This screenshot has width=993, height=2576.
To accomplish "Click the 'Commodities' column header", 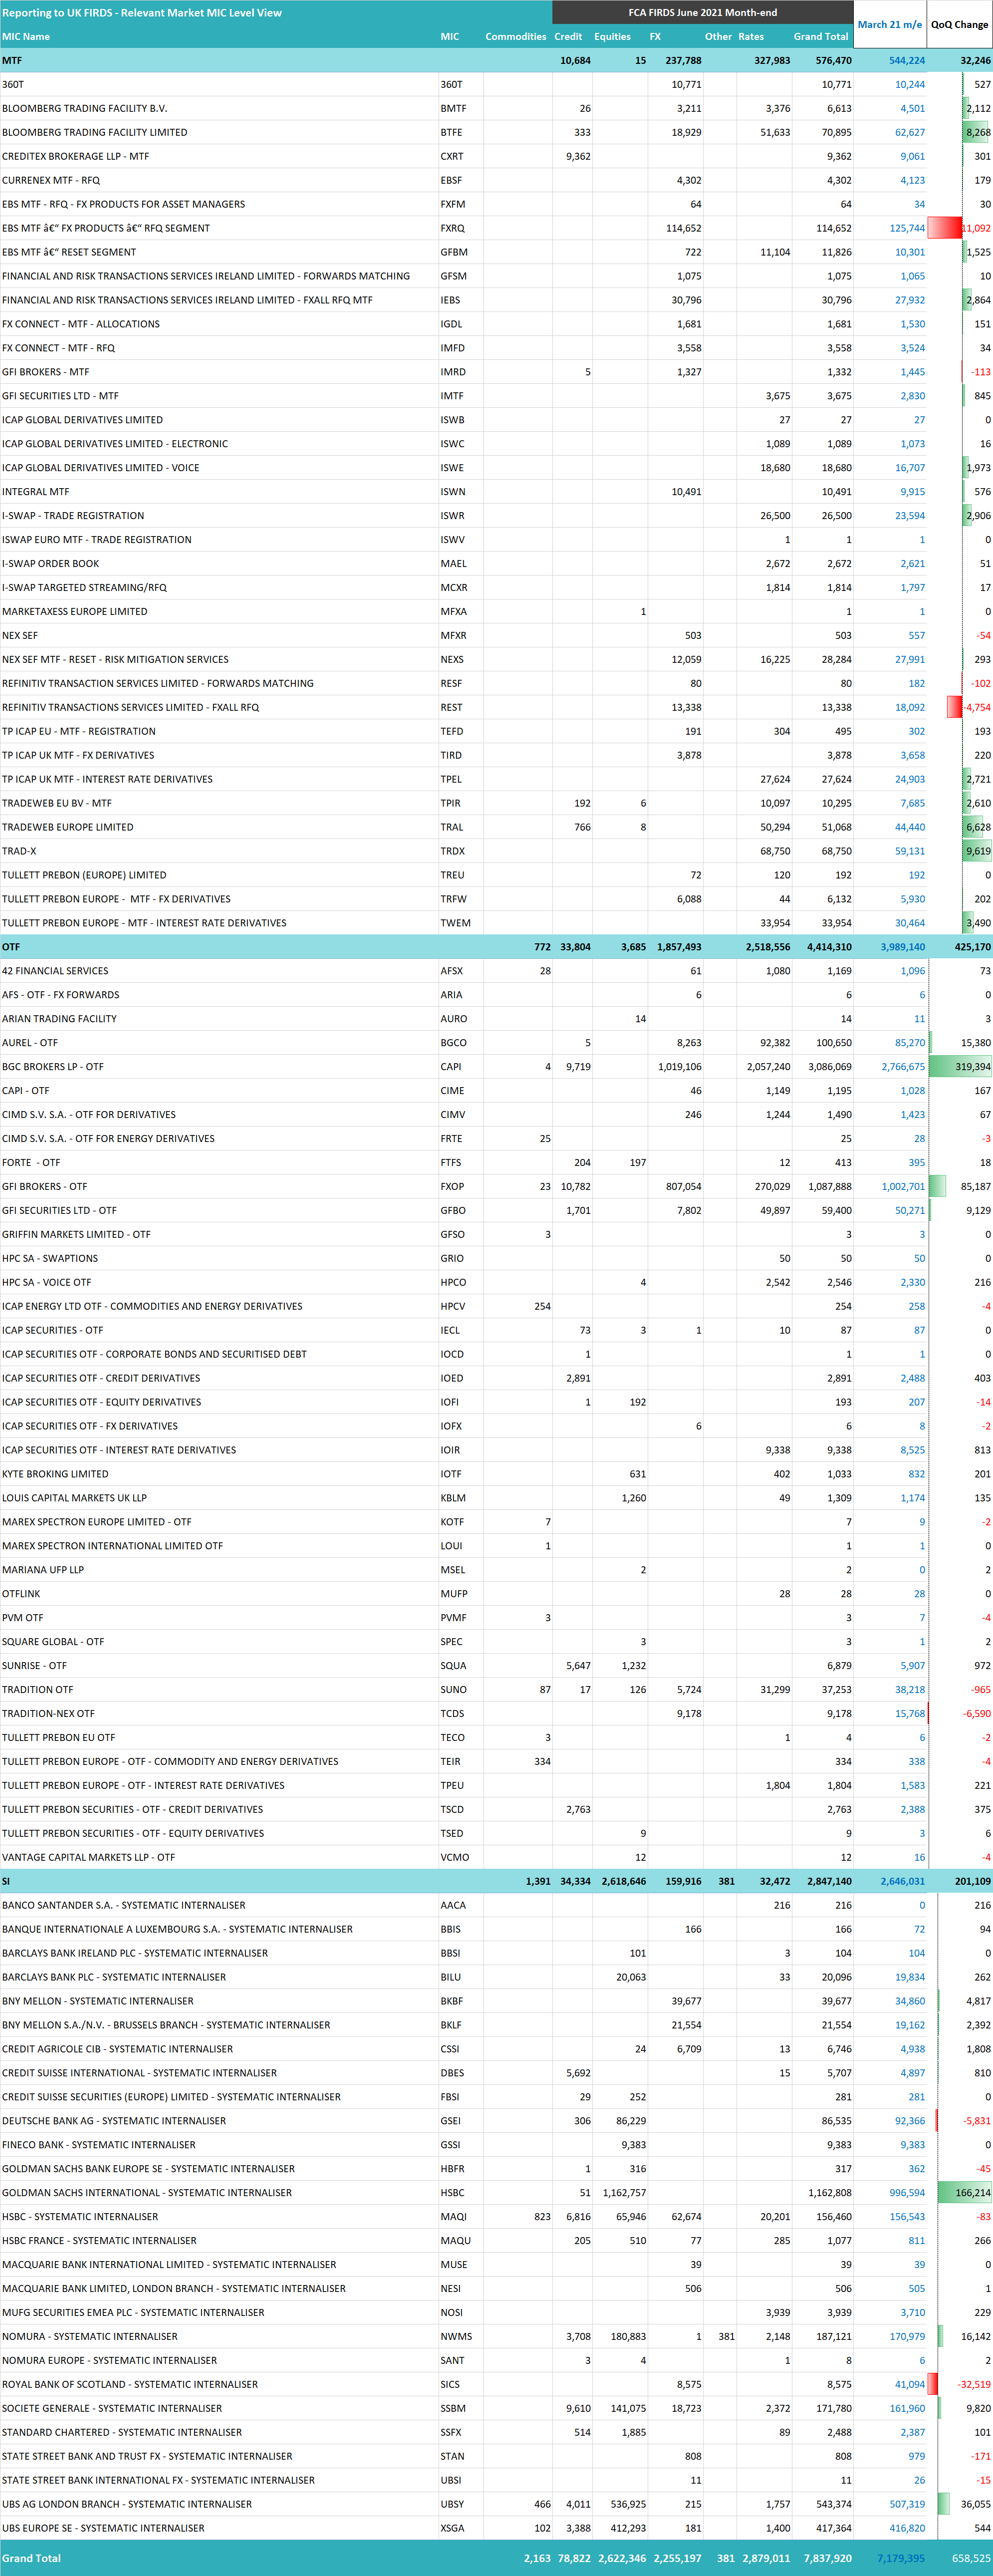I will click(x=516, y=37).
